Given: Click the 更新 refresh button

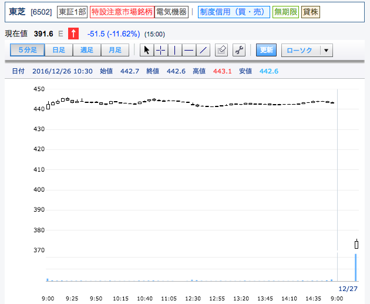Looking at the screenshot, I should click(x=267, y=50).
